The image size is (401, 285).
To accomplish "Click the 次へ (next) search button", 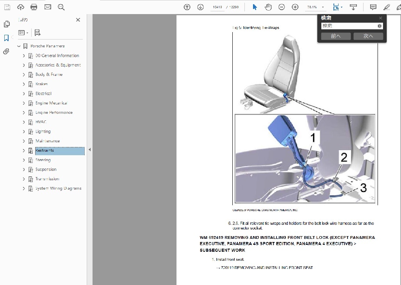I will [368, 36].
